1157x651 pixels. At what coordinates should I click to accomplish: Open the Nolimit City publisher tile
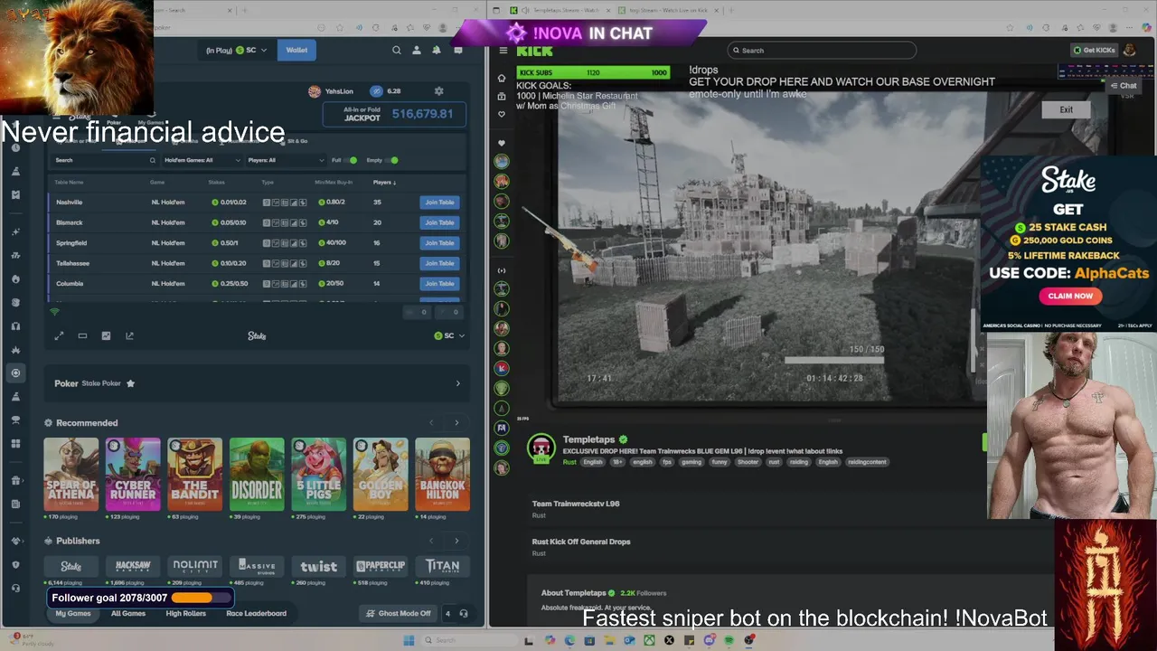click(x=195, y=566)
